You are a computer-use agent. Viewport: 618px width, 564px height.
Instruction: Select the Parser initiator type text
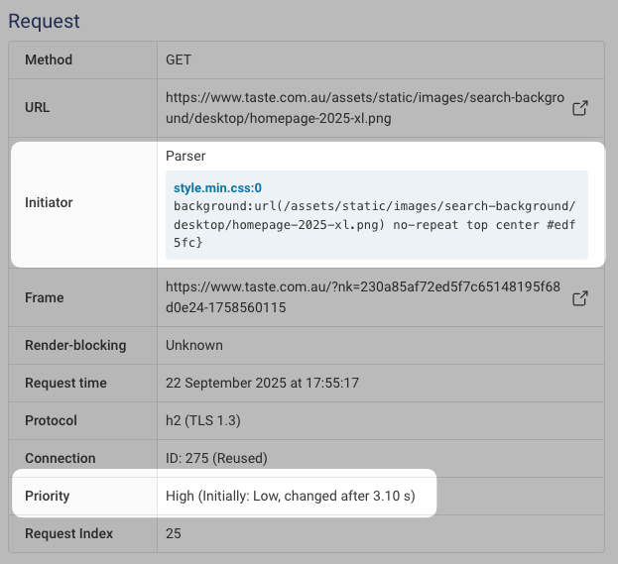click(x=185, y=157)
